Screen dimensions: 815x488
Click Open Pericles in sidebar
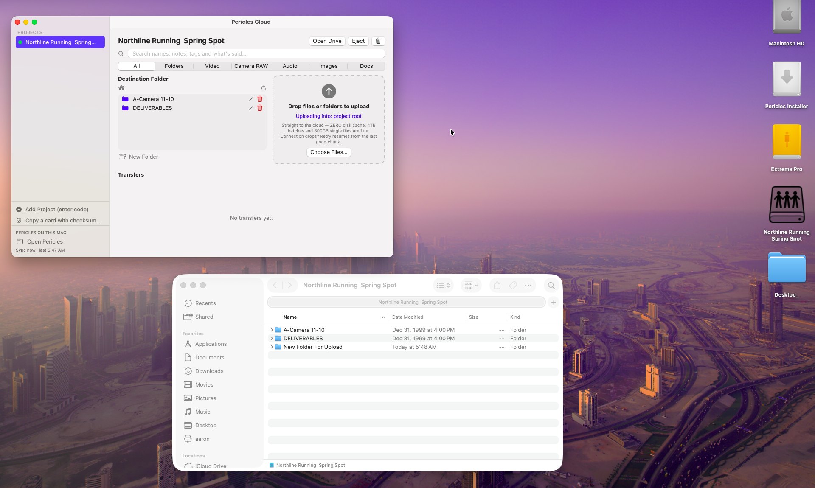(40, 242)
